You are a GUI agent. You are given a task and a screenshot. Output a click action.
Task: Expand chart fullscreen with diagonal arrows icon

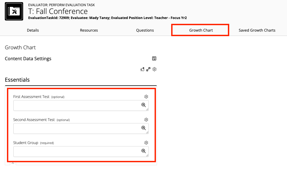148,69
